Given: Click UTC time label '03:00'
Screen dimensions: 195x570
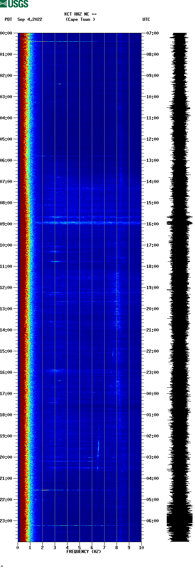Looking at the screenshot, I should coord(153,457).
